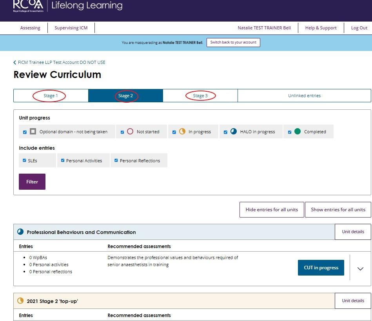The height and width of the screenshot is (321, 372).
Task: Click the In progress orange pie icon
Action: pos(182,131)
